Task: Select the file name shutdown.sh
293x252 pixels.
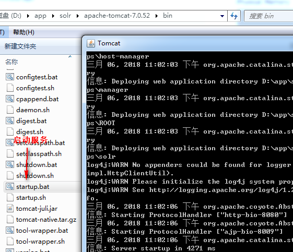Action: point(35,176)
